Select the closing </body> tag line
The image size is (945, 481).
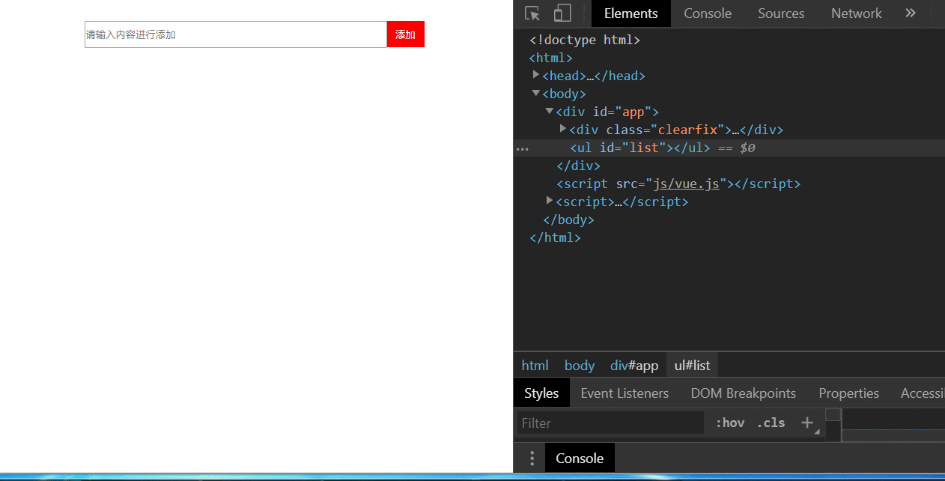568,220
